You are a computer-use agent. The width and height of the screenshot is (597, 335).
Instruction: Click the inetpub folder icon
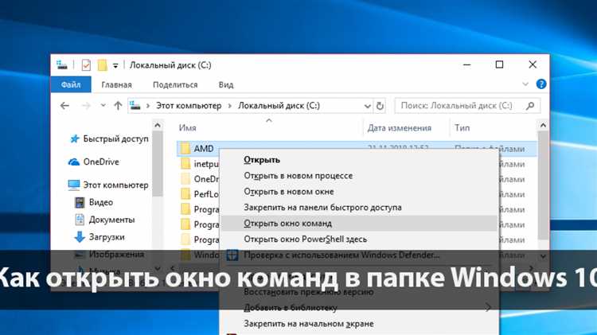click(185, 164)
